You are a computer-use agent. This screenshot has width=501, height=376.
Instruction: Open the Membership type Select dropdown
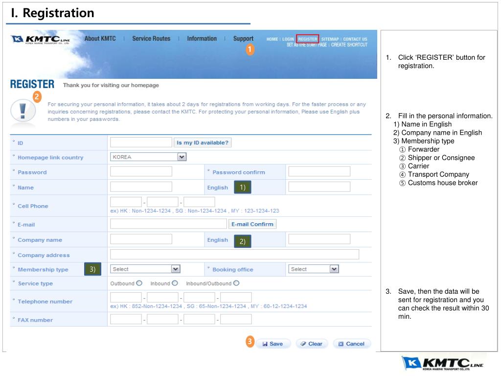[x=145, y=269]
